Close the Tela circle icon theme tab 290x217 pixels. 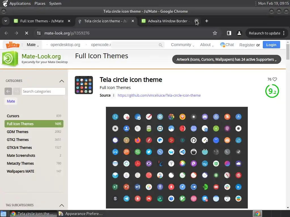133,21
